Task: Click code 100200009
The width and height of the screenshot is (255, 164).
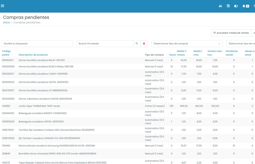Action: pyautogui.click(x=8, y=66)
